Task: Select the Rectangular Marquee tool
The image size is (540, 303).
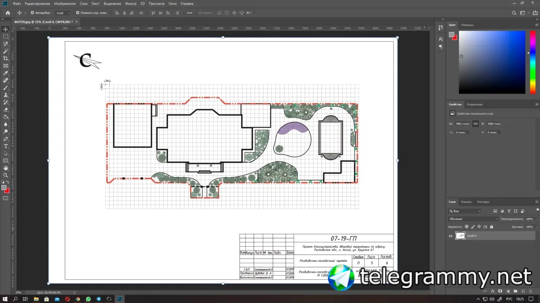Action: tap(6, 37)
